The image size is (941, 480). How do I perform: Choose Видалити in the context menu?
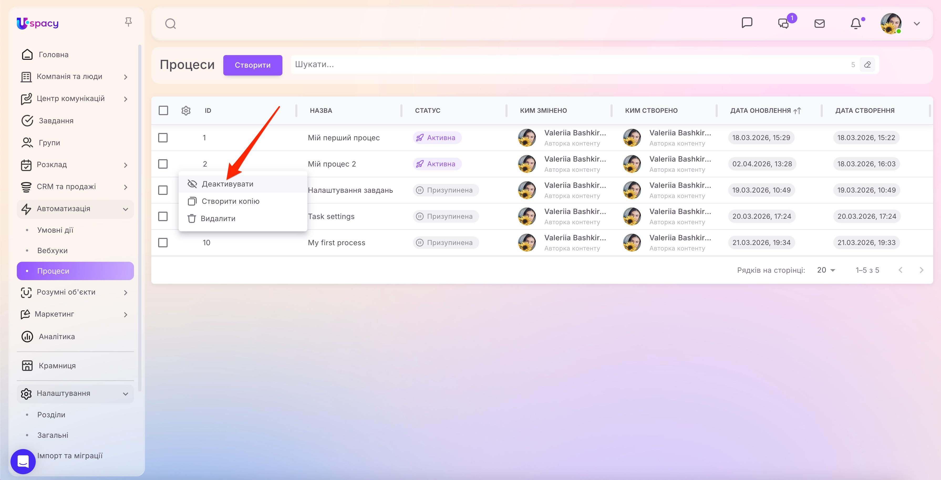coord(218,218)
